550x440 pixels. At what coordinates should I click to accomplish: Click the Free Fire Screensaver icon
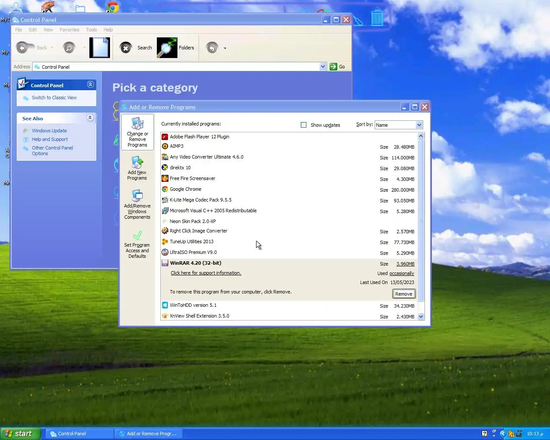(x=165, y=178)
